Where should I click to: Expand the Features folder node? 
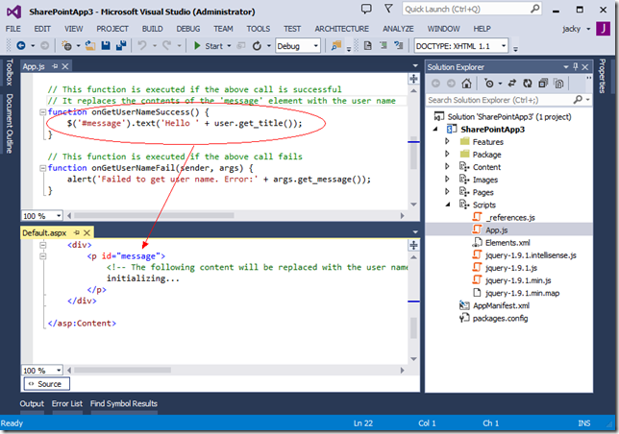coord(447,141)
